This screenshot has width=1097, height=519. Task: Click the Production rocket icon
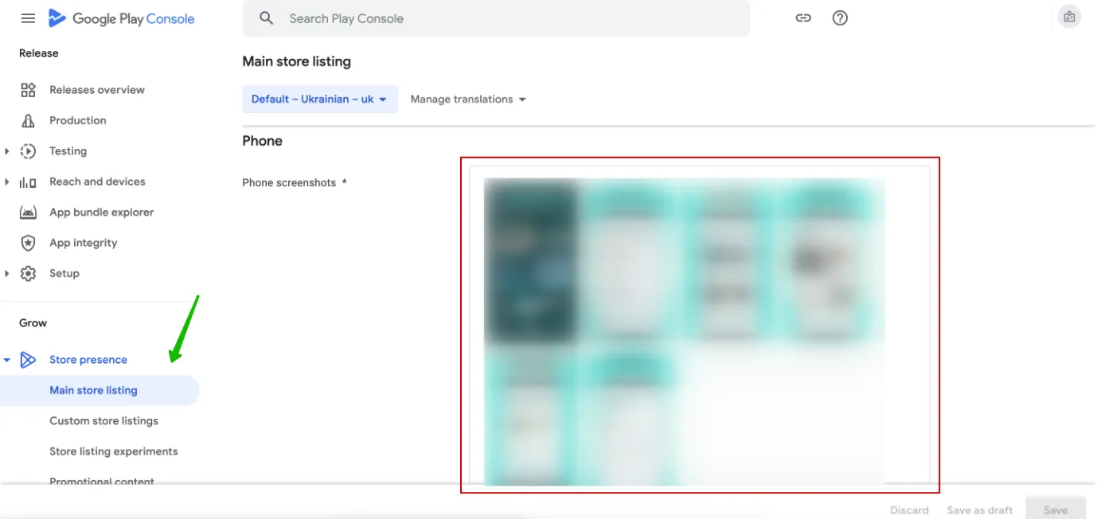click(29, 121)
